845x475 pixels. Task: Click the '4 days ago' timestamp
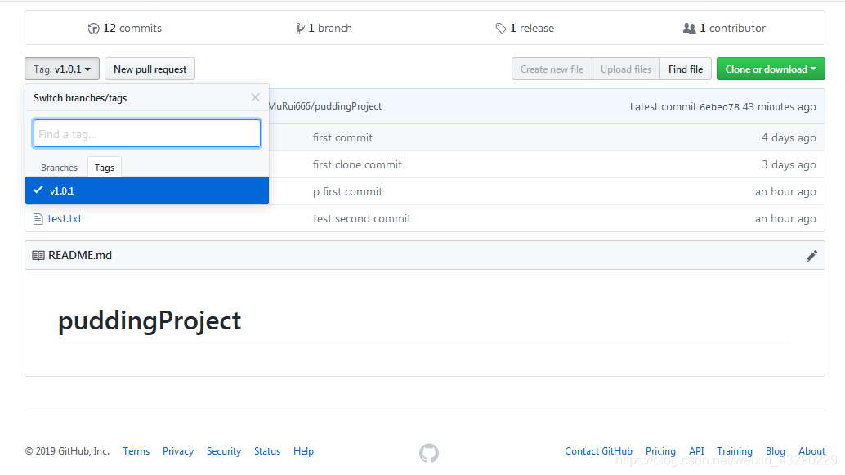[789, 137]
